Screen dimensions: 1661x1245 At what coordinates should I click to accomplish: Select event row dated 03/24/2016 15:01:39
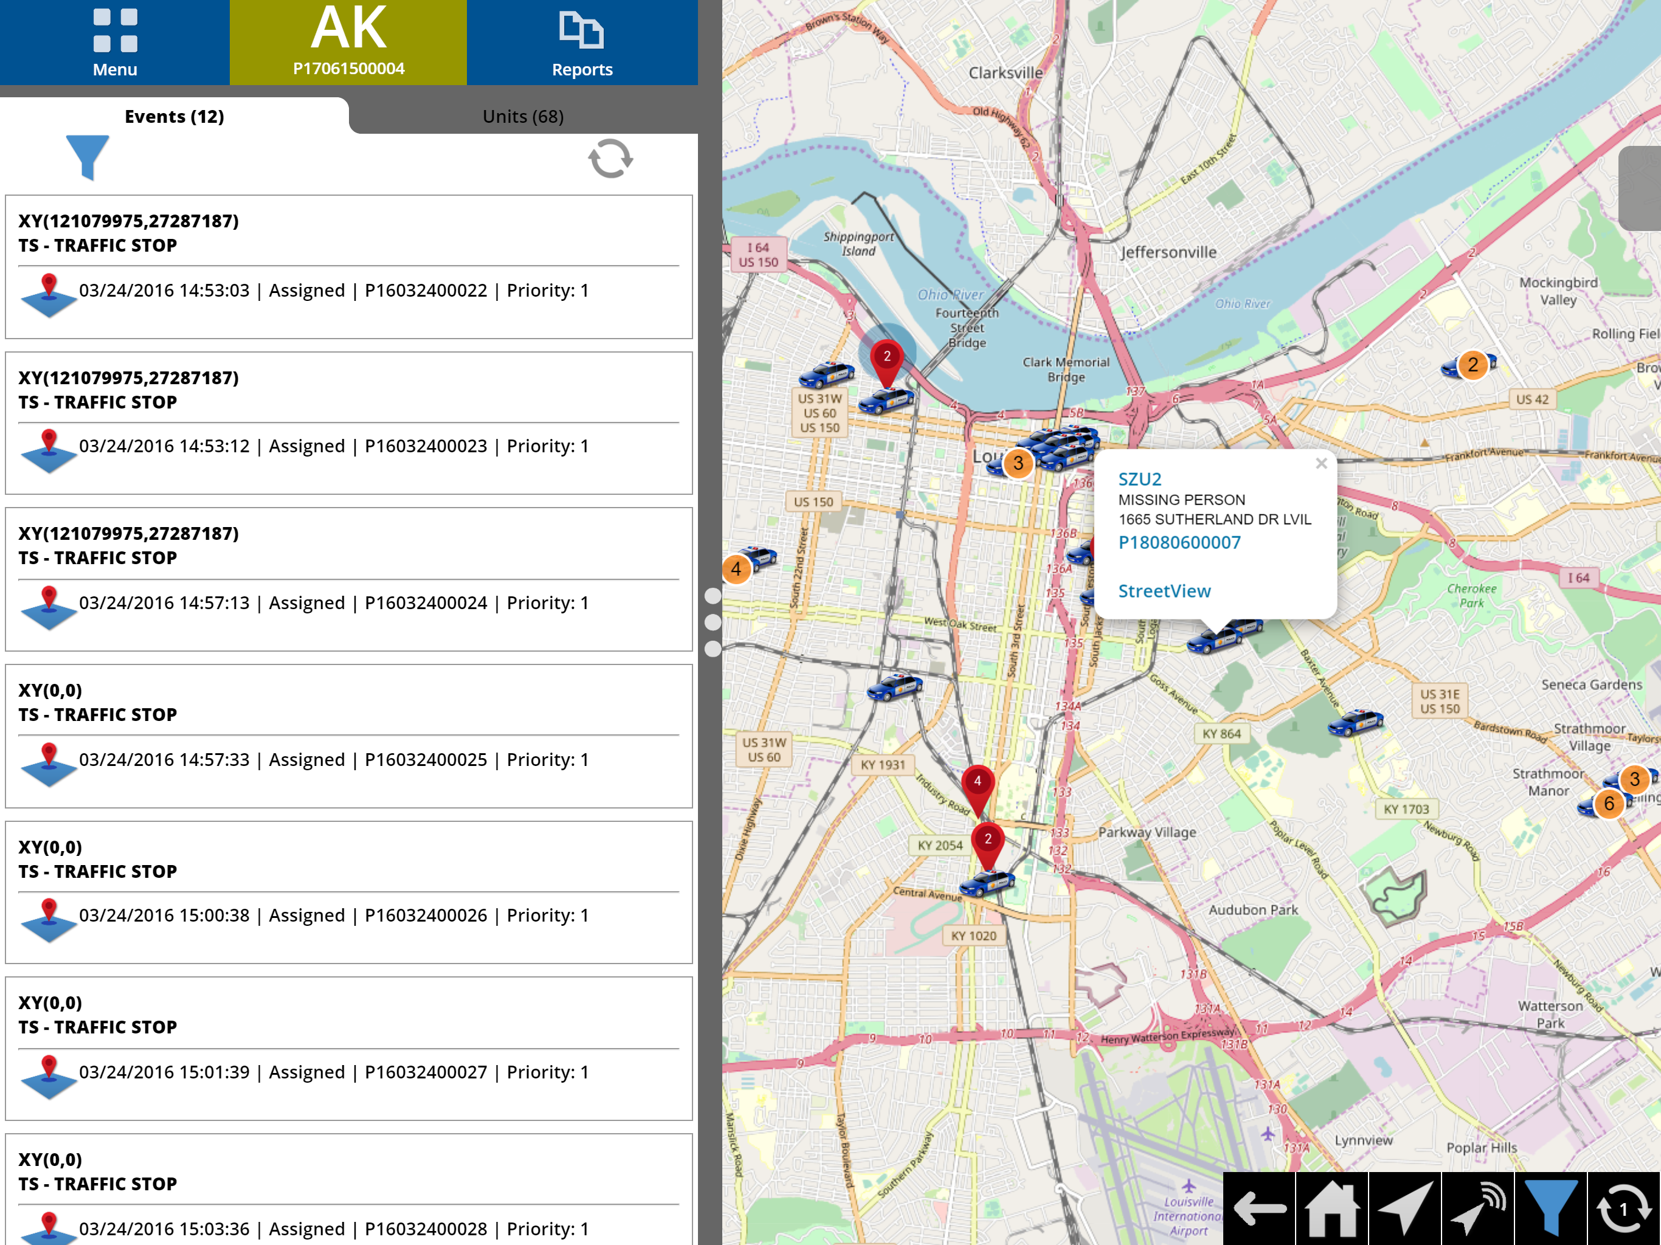click(348, 1048)
